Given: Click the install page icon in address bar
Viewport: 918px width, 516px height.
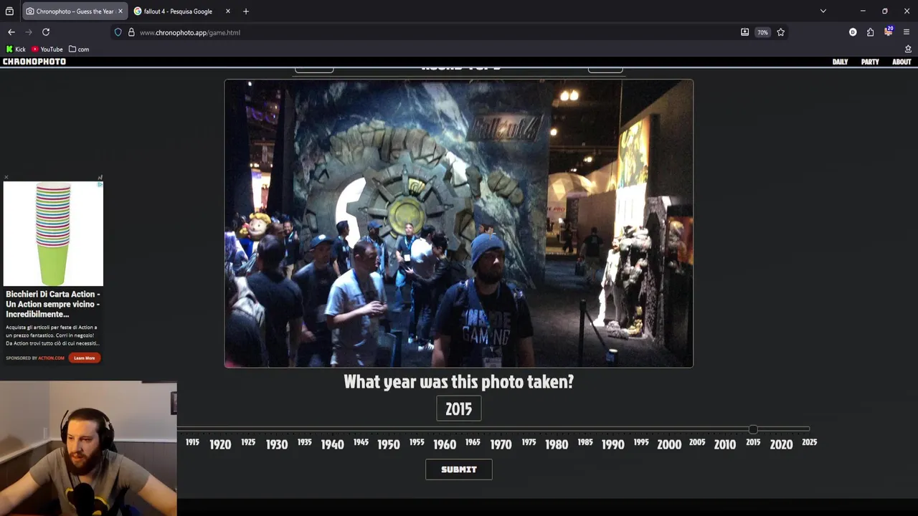Looking at the screenshot, I should pyautogui.click(x=744, y=32).
